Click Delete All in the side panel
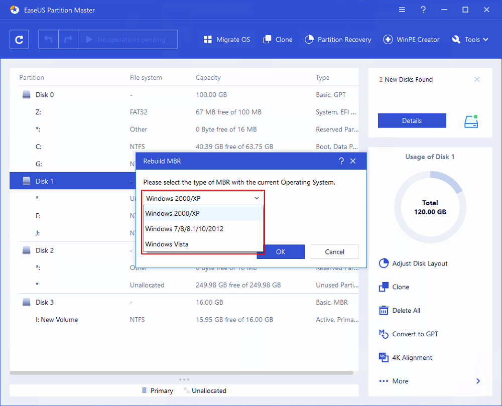Screen dimensions: 502x406 (x=400, y=310)
